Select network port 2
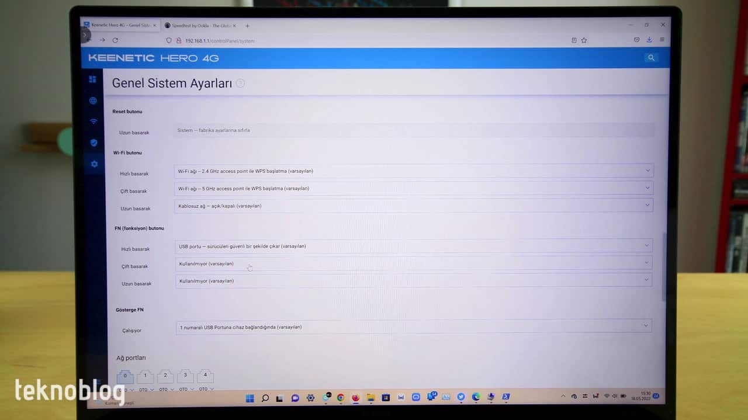748x420 pixels. tap(165, 376)
